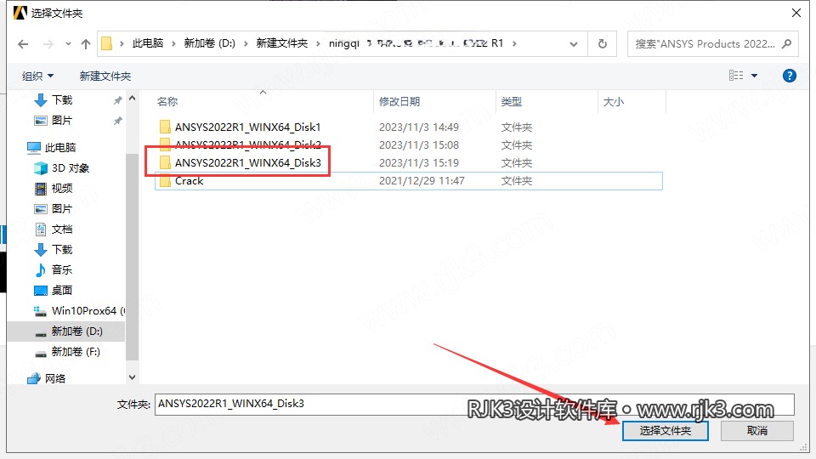The width and height of the screenshot is (816, 459).
Task: Close the 选择文件夹 dialog
Action: tap(796, 13)
